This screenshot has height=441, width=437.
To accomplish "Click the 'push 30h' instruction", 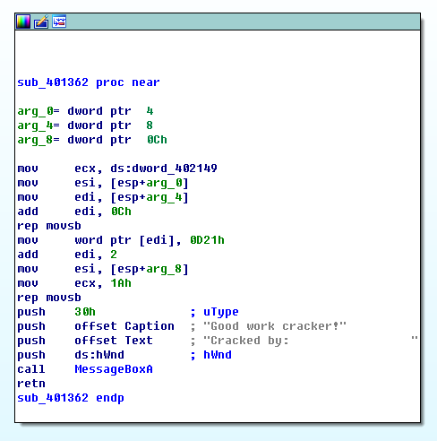I will (56, 312).
